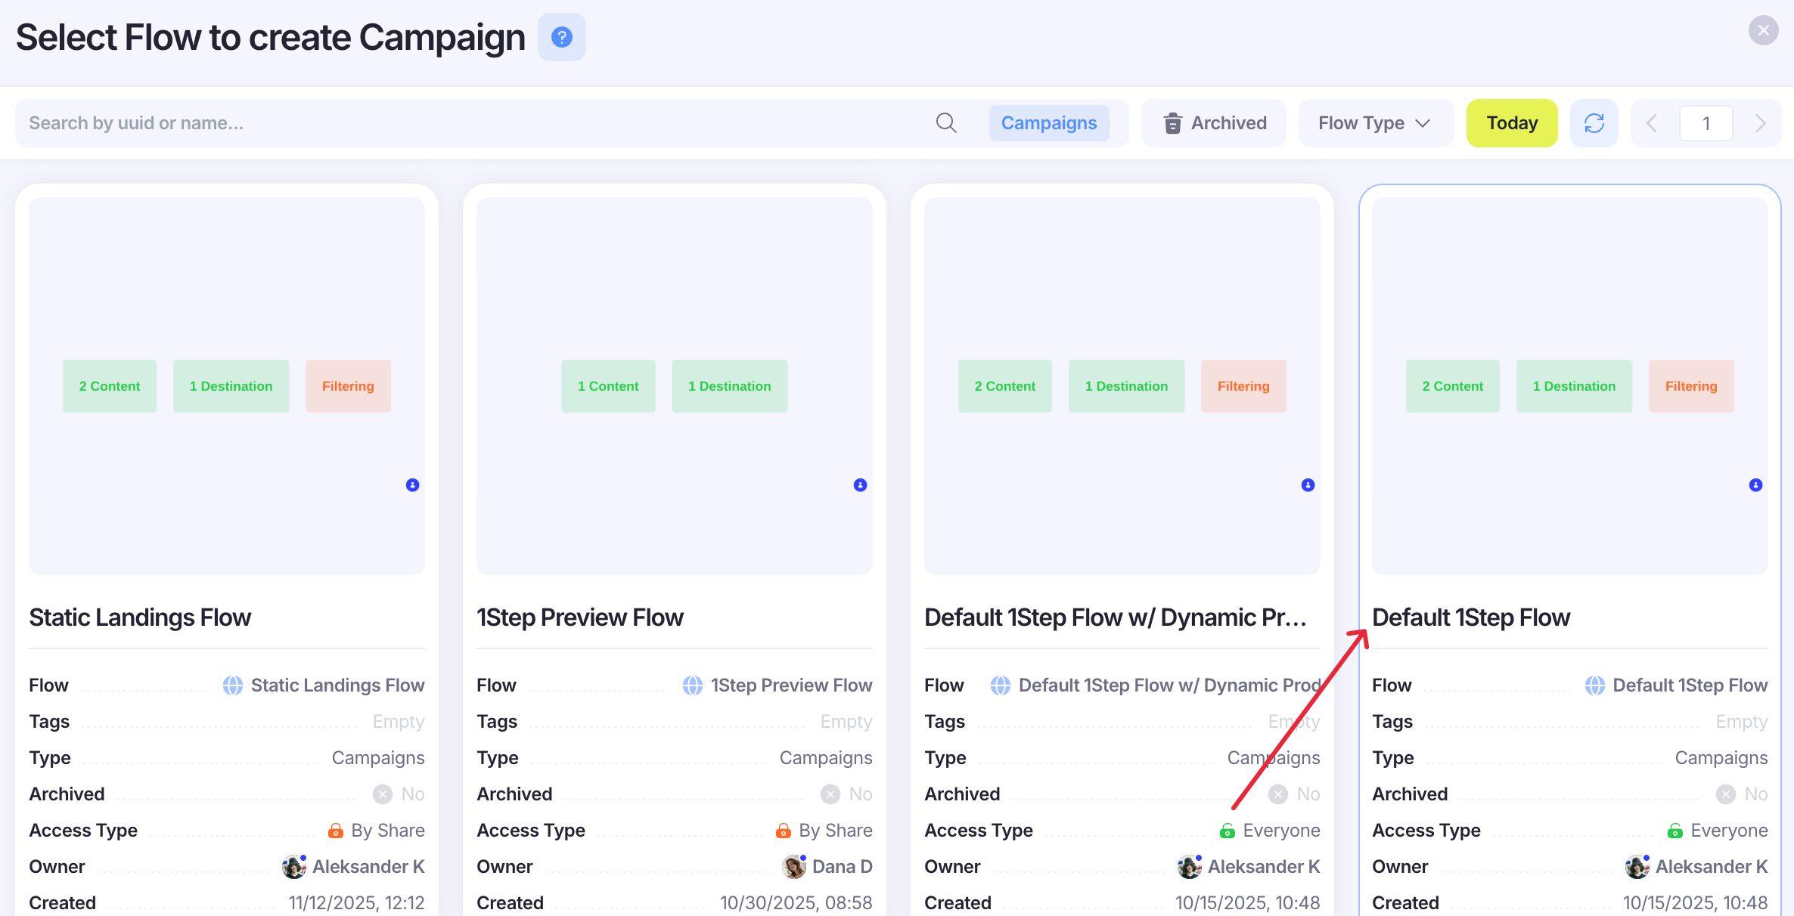Click green lock icon in Default 1Step Flow card
Image resolution: width=1794 pixels, height=916 pixels.
(1675, 831)
